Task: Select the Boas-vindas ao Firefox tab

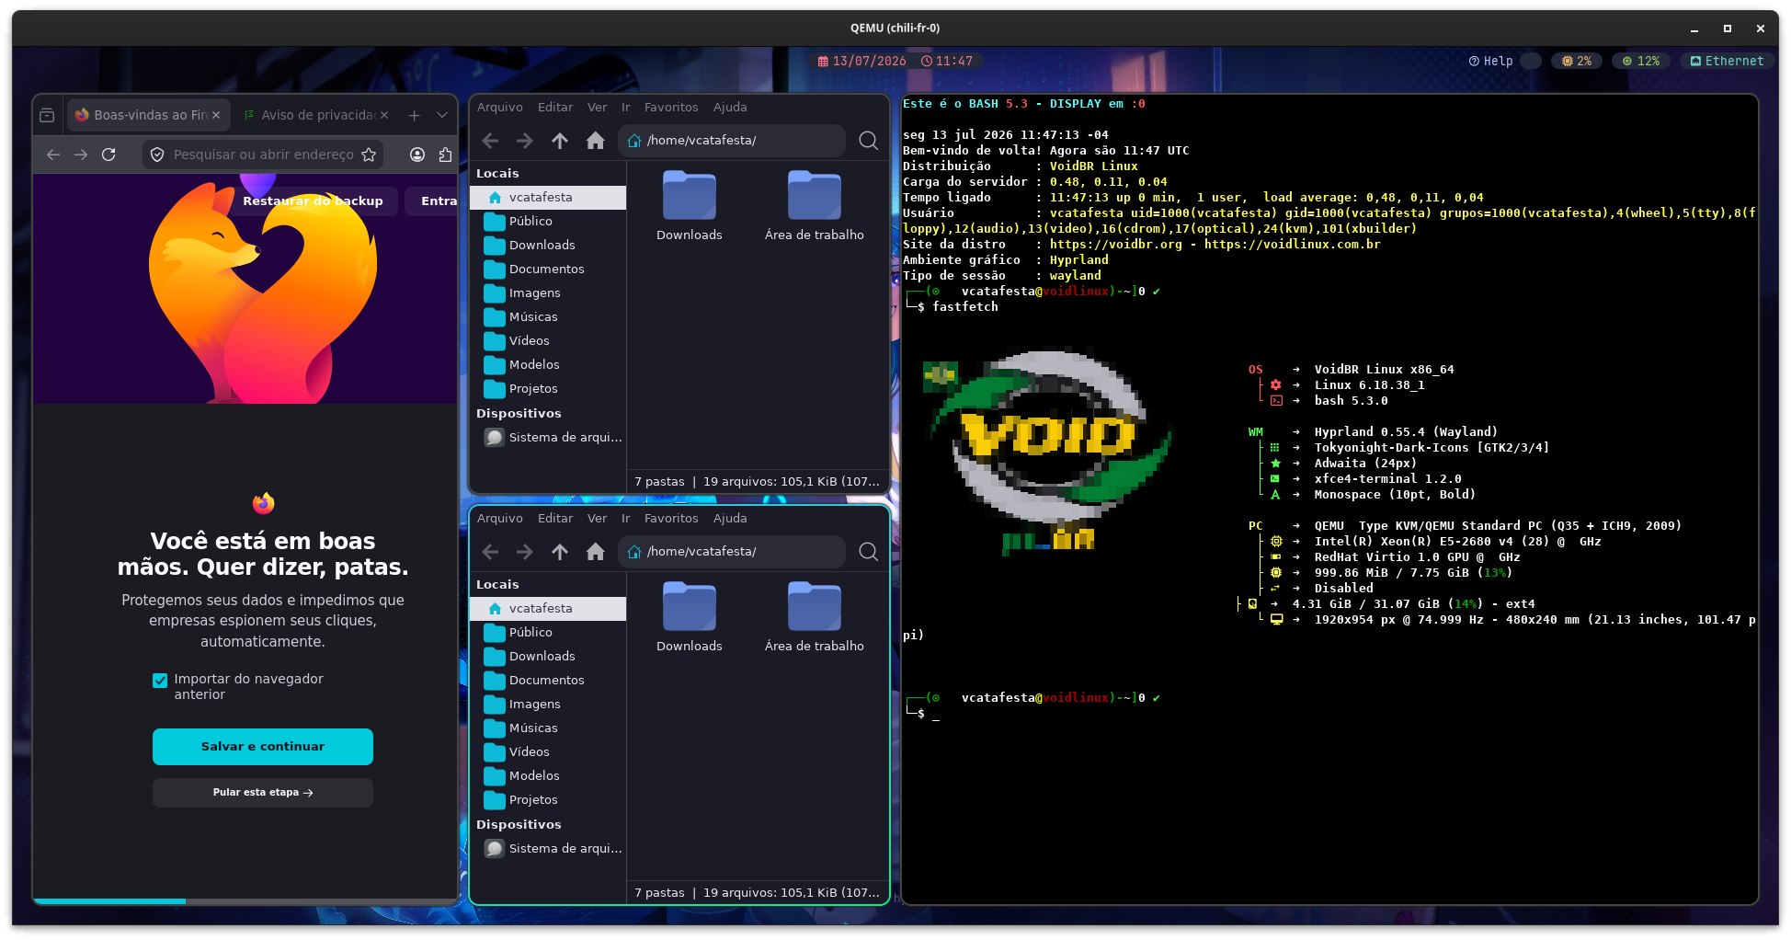Action: pos(147,115)
